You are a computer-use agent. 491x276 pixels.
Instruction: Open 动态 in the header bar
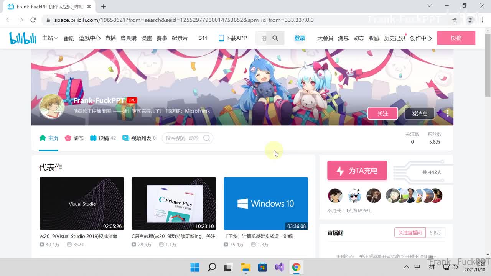pyautogui.click(x=359, y=38)
